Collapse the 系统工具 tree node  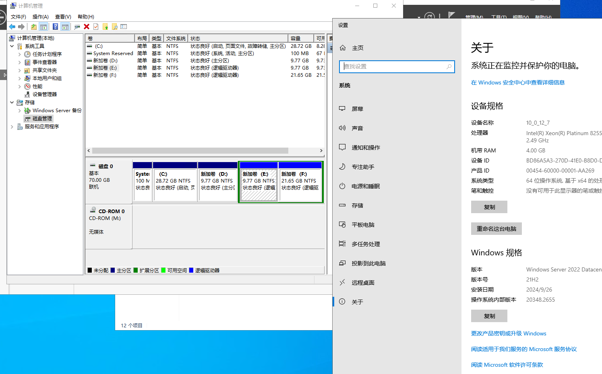[x=12, y=46]
